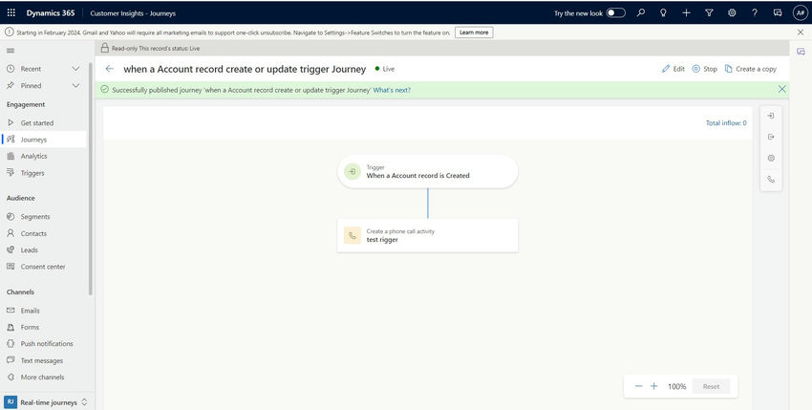The width and height of the screenshot is (812, 410).
Task: Open the gear settings icon in the right side panel
Action: [x=771, y=158]
